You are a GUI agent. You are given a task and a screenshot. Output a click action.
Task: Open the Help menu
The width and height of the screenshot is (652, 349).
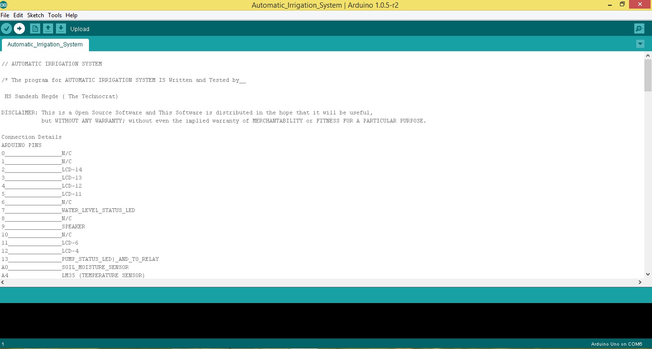71,15
